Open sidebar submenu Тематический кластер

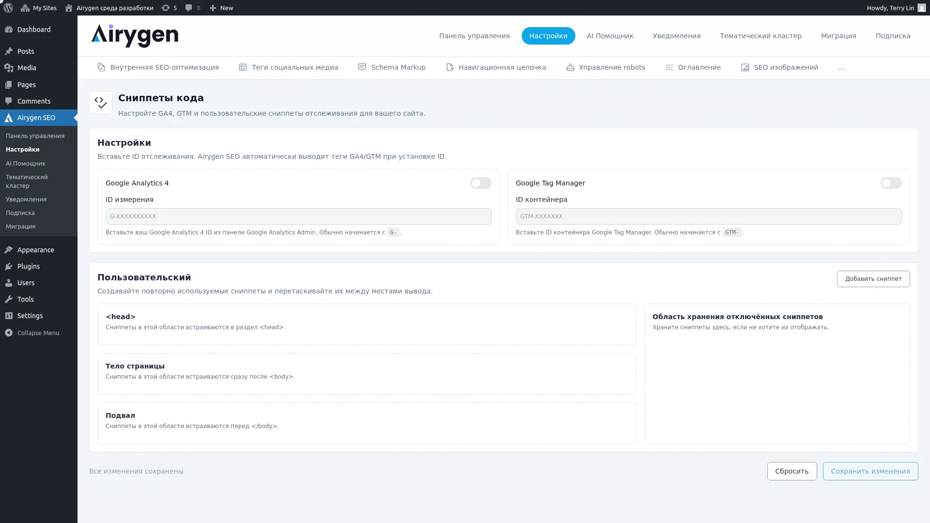click(x=39, y=182)
